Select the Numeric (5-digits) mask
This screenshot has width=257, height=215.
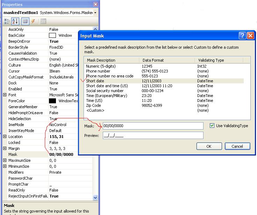164,66
